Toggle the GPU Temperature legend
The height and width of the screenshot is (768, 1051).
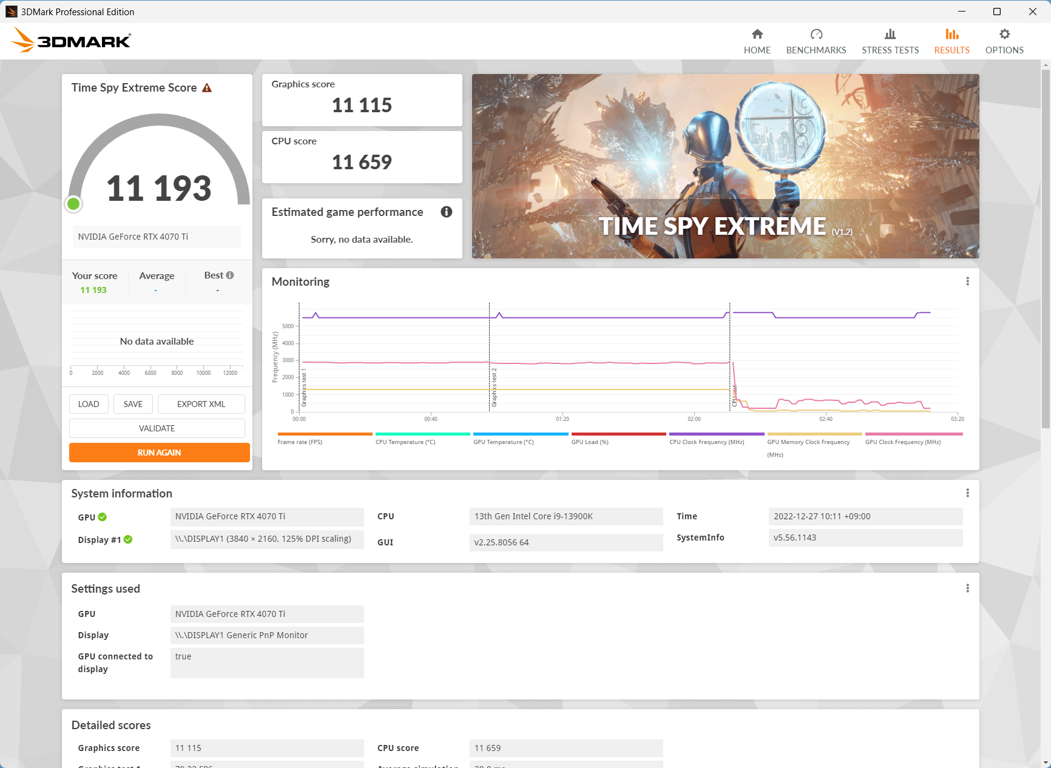[521, 439]
